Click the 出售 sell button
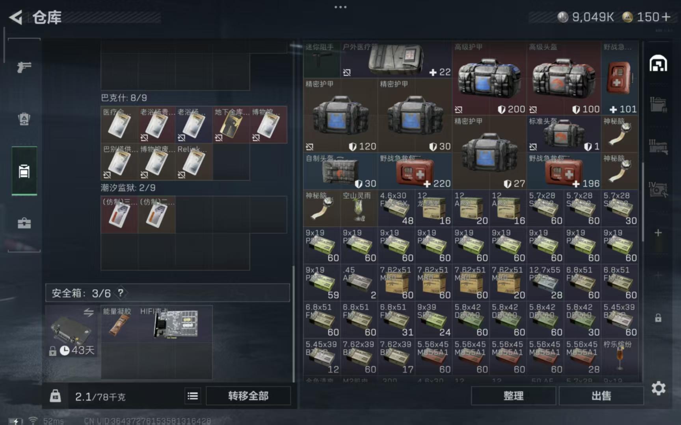 (x=601, y=395)
